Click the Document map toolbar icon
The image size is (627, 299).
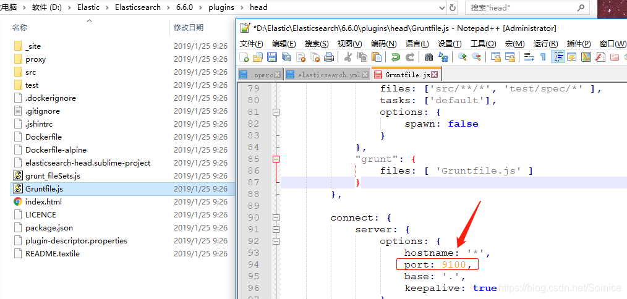coord(586,57)
